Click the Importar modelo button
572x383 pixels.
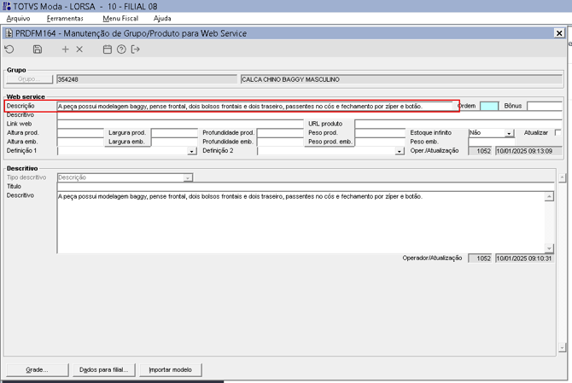(x=170, y=369)
